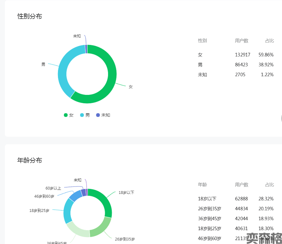This screenshot has height=244, width=282.
Task: Select the 未知 row showing 2705 users
Action: pos(236,75)
